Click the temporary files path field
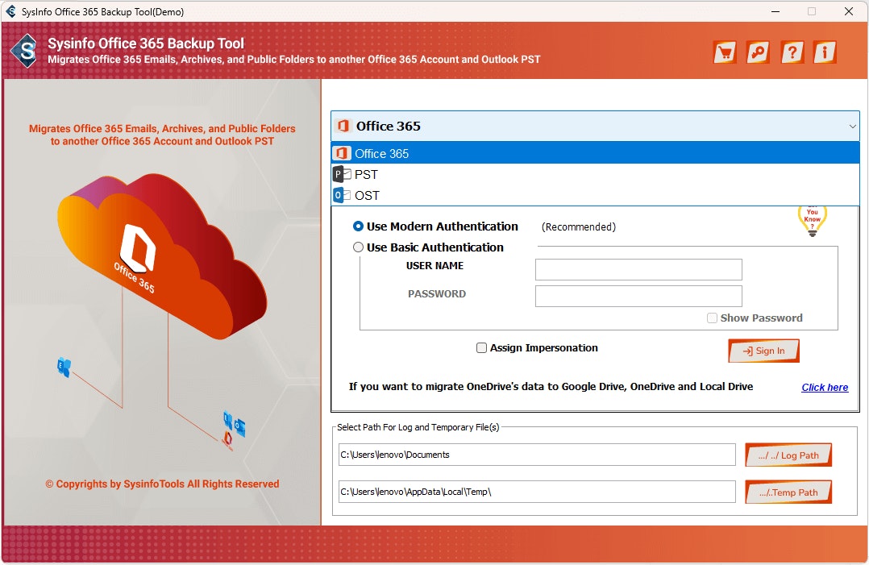This screenshot has width=869, height=565. tap(536, 492)
